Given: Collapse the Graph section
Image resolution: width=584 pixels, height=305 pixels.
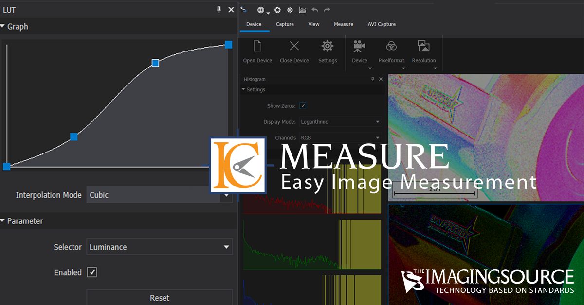Looking at the screenshot, I should (3, 27).
